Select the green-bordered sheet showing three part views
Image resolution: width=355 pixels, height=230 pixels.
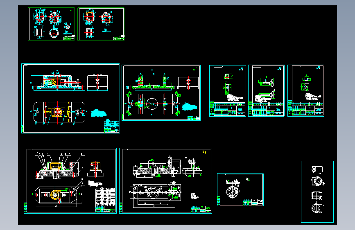(x=101, y=24)
